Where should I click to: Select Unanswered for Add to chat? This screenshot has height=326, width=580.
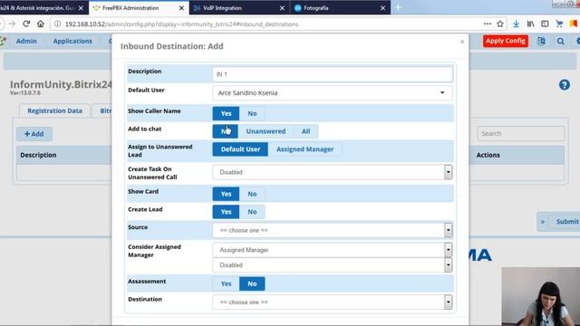(266, 131)
